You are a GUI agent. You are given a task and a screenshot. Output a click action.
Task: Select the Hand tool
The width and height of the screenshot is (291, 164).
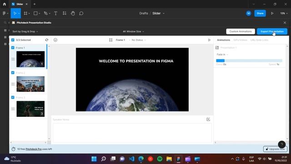click(73, 13)
